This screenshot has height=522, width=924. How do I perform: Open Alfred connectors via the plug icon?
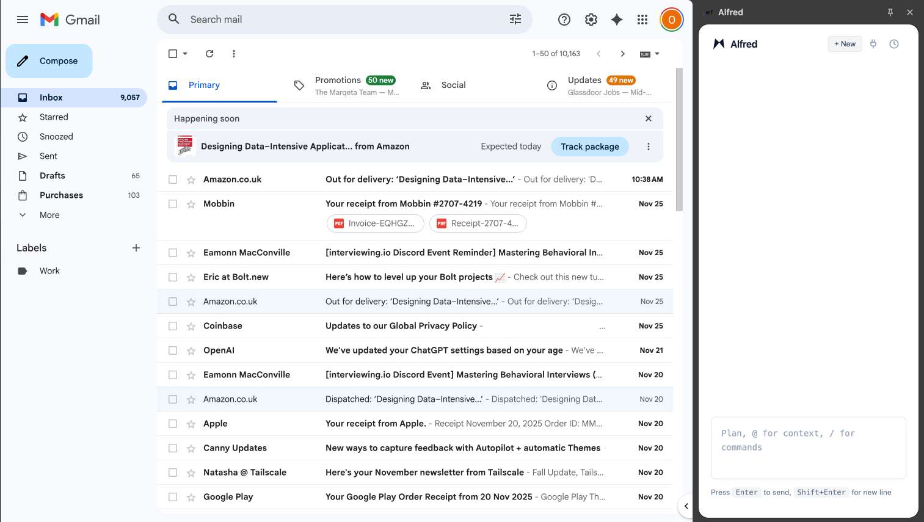(x=873, y=43)
